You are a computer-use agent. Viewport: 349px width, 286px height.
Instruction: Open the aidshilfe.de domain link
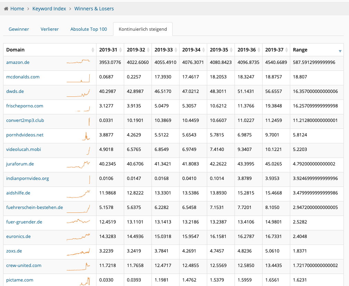tap(18, 193)
